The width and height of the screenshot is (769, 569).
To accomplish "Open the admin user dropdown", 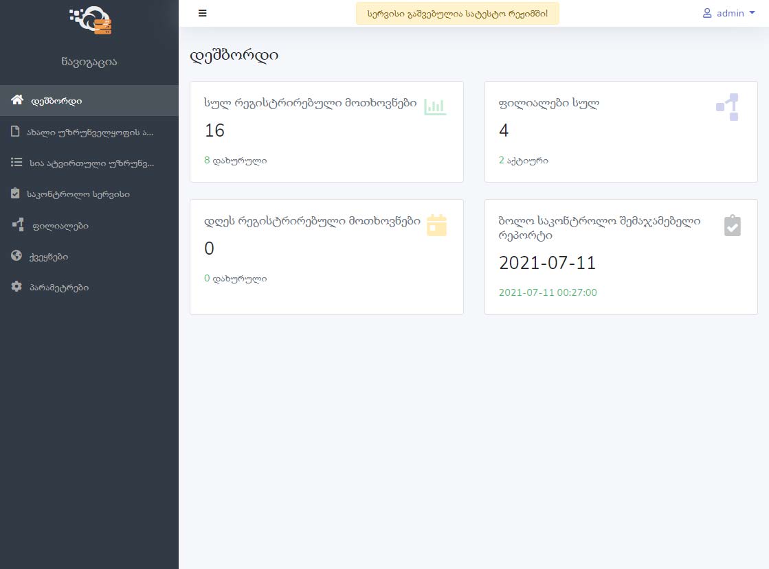I will point(728,13).
